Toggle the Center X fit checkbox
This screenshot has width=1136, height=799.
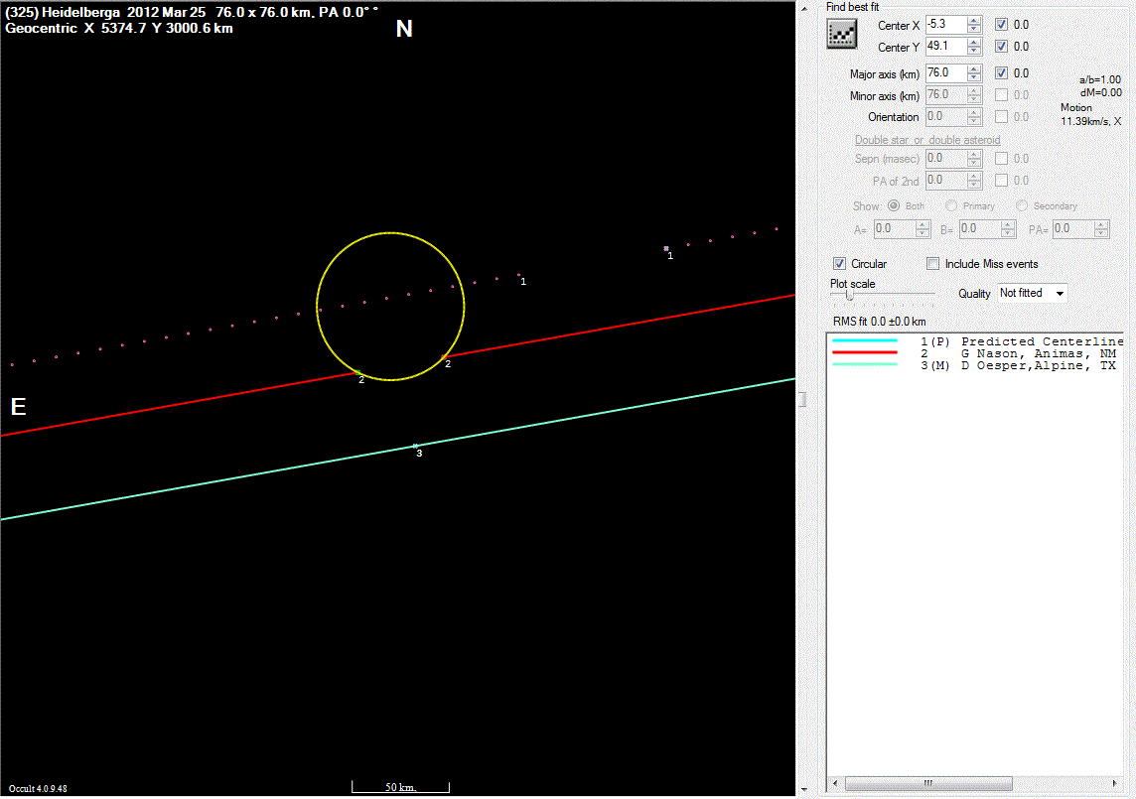[1001, 25]
